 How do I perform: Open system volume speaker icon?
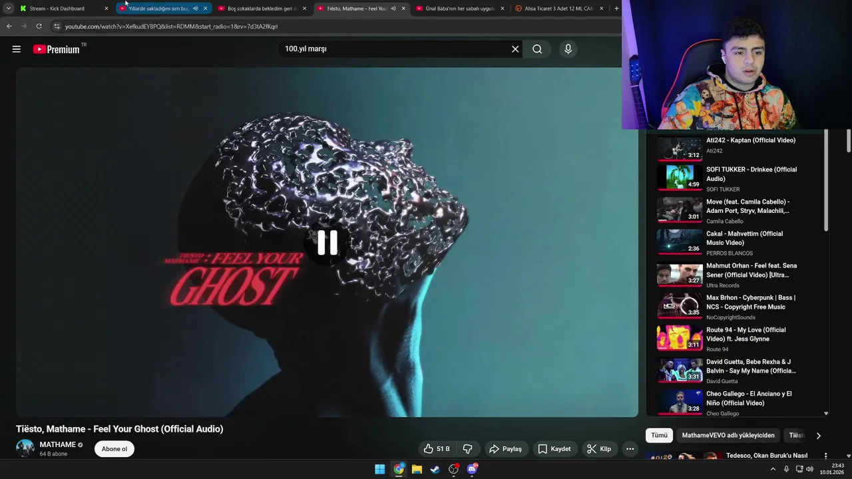[x=809, y=469]
